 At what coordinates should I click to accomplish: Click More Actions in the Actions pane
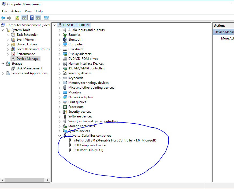(227, 38)
